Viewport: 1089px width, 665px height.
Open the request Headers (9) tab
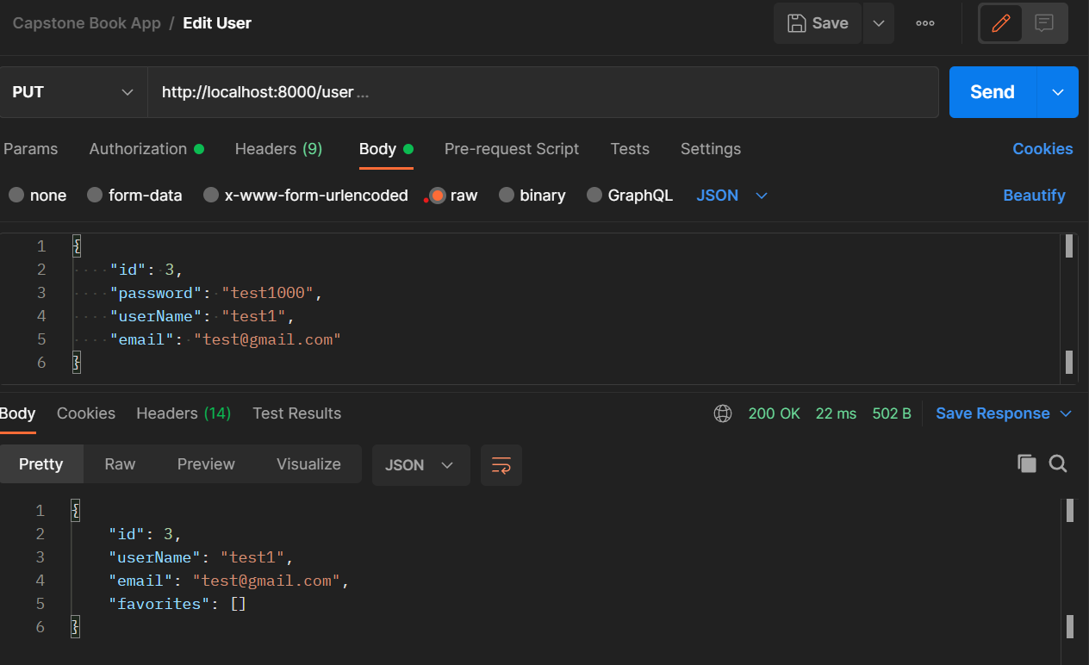click(278, 149)
